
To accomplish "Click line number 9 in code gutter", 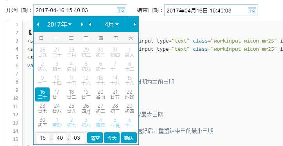I will tap(16, 90).
